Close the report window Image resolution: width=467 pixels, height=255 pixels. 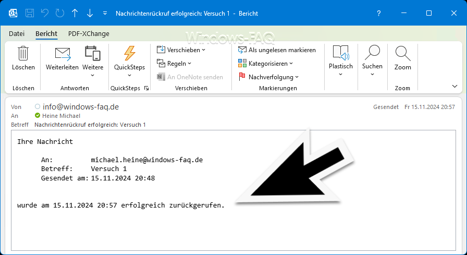(454, 13)
